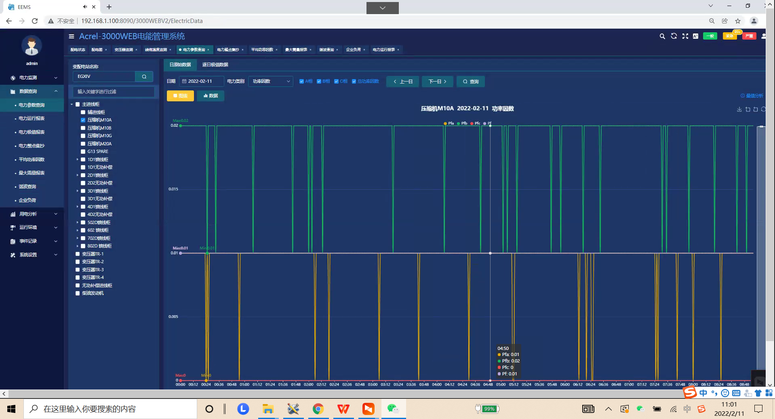Click the header search magnifier icon
The width and height of the screenshot is (775, 419).
click(x=662, y=36)
